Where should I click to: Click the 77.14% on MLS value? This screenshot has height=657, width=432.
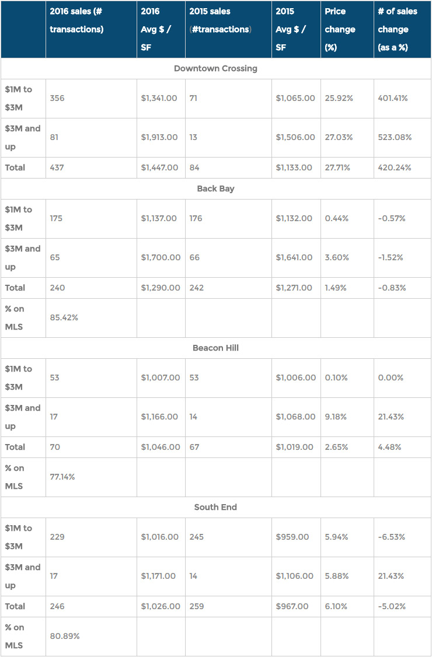62,477
